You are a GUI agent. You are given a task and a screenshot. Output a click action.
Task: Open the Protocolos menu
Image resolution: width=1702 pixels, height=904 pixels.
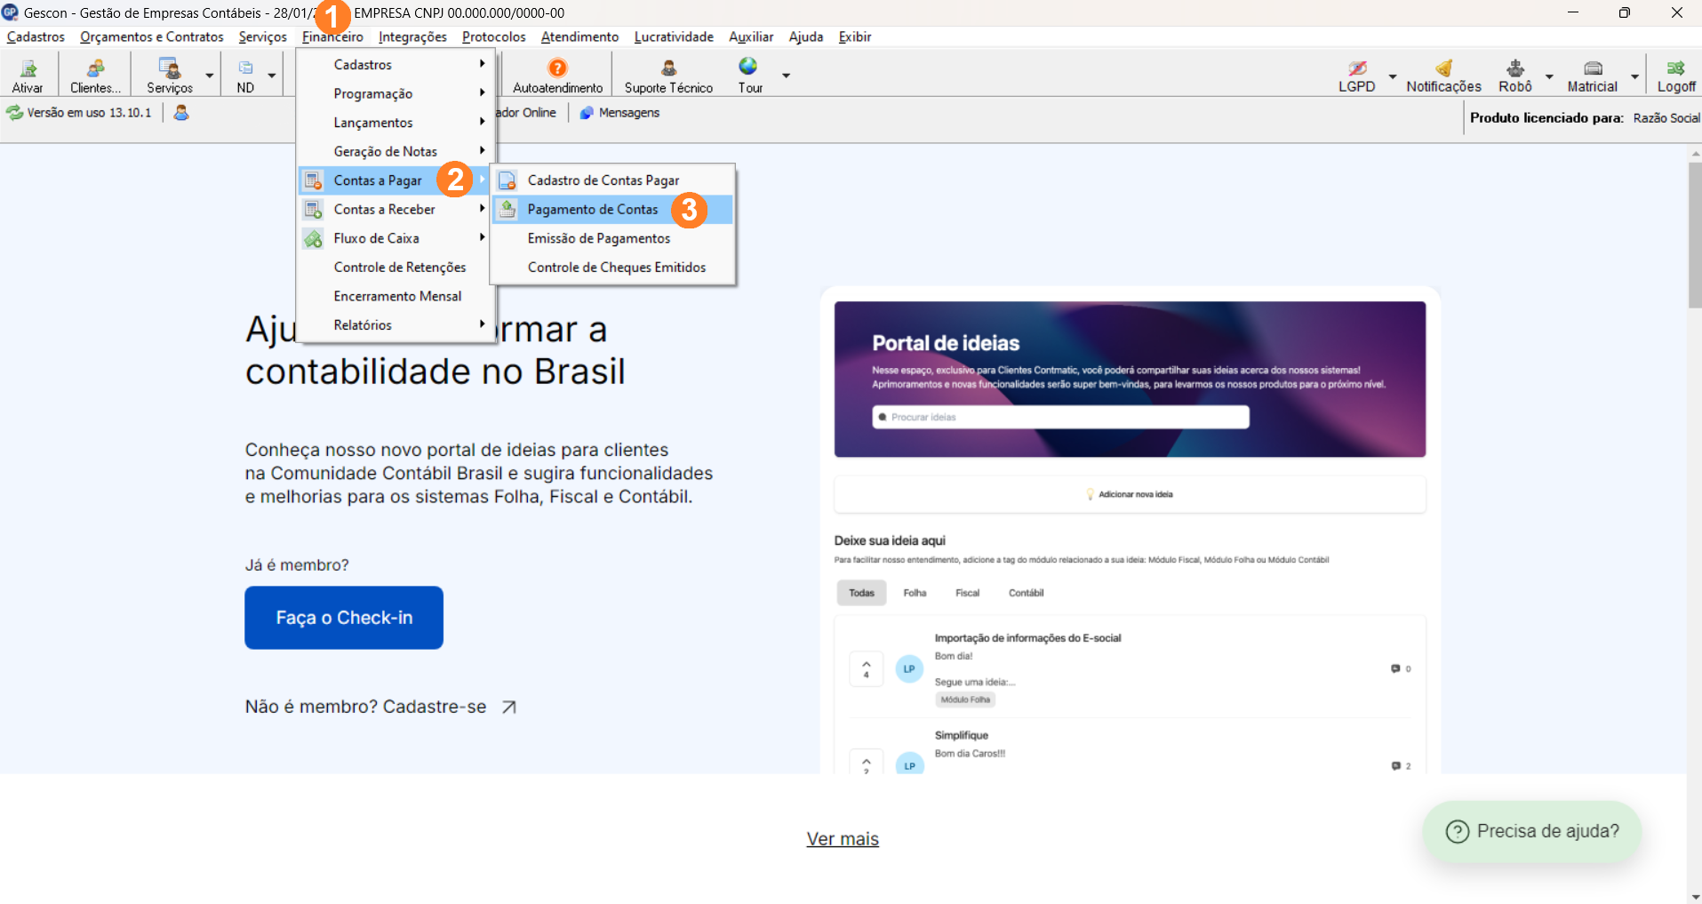coord(494,36)
